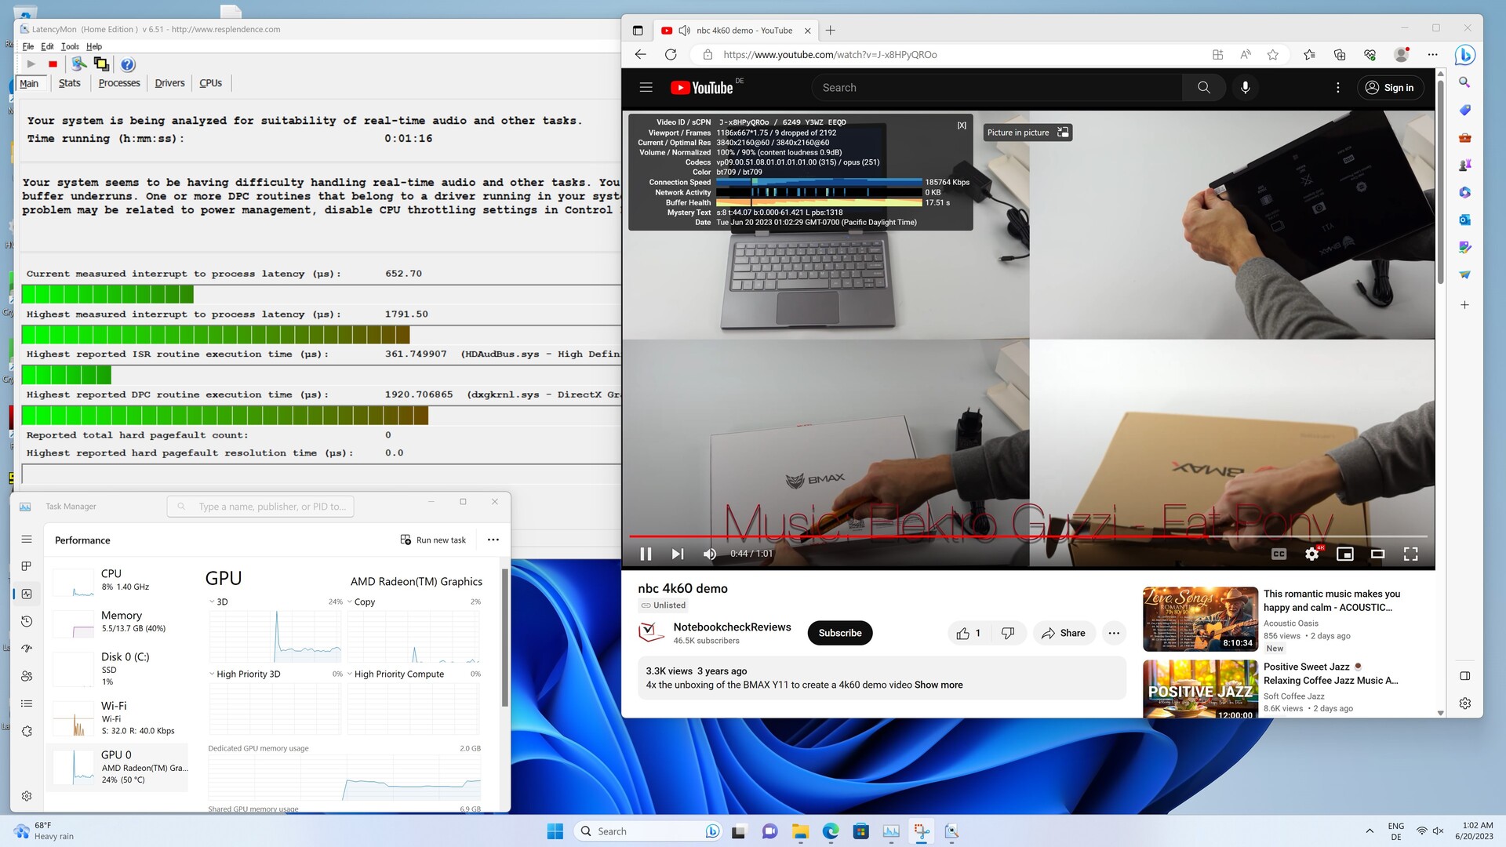
Task: Toggle closed captions on the video
Action: (1279, 554)
